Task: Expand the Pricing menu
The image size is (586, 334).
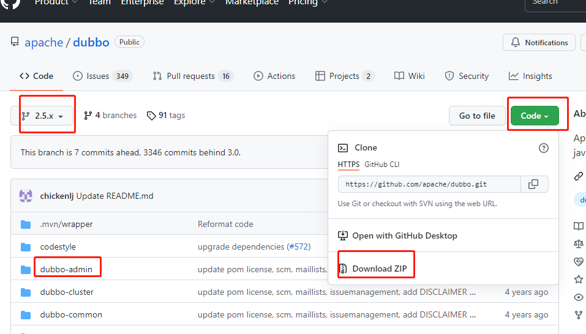Action: 308,2
